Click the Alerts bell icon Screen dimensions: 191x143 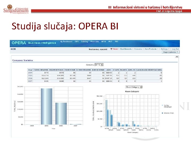click(x=111, y=49)
